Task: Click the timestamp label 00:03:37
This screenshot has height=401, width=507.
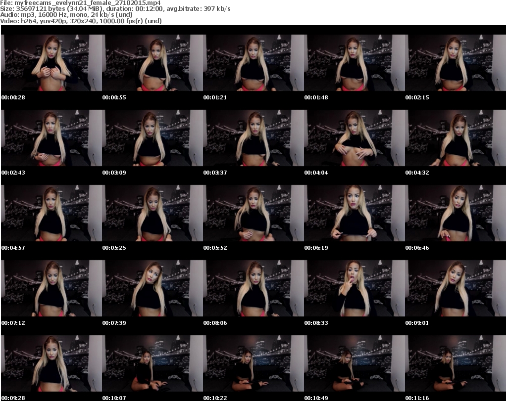Action: [x=215, y=173]
